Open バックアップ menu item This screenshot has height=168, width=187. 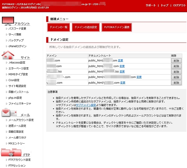pyautogui.click(x=16, y=40)
